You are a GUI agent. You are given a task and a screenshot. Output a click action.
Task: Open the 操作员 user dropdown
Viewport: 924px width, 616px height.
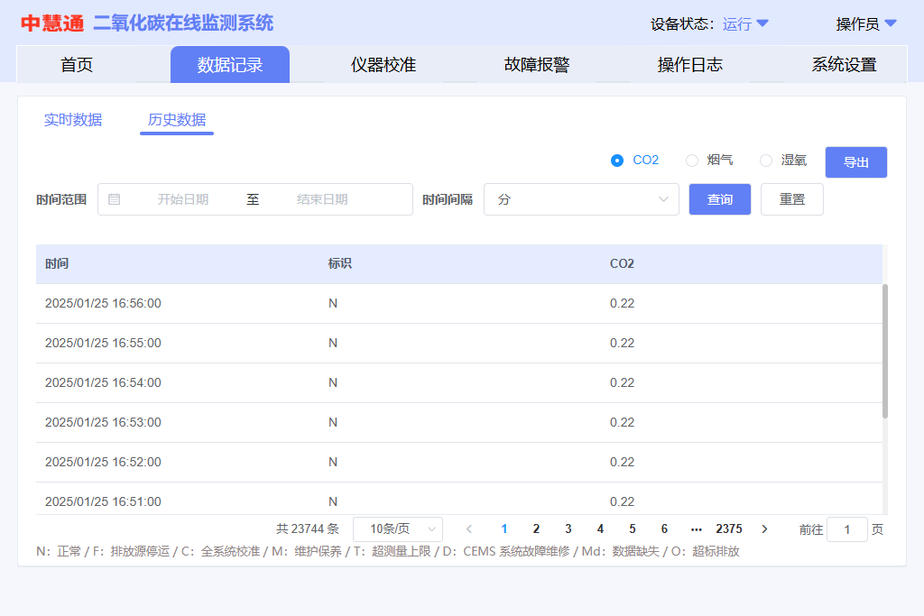point(866,24)
